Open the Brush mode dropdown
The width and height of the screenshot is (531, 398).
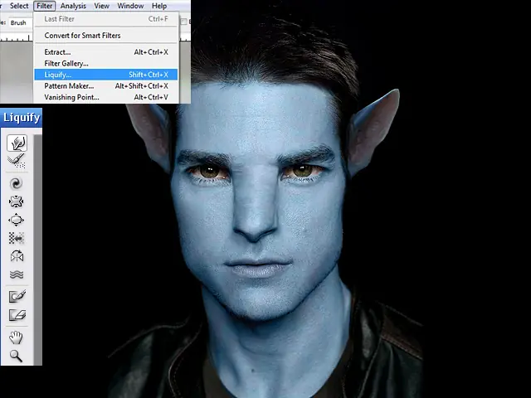pos(20,22)
